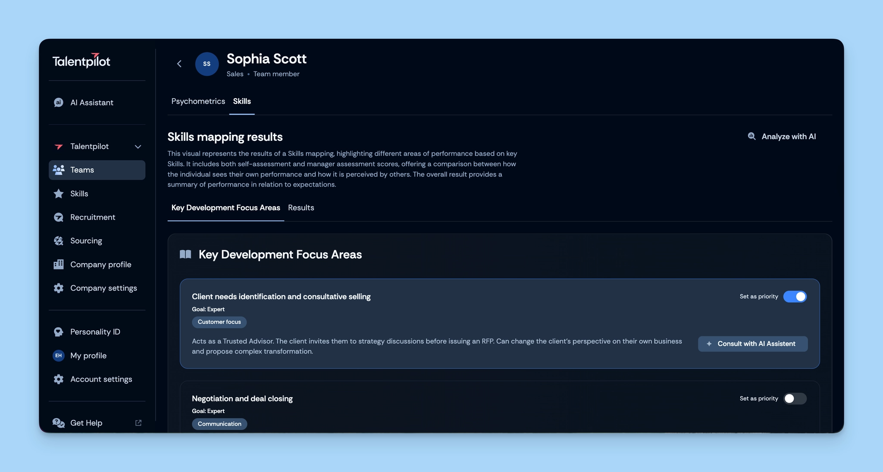Click the Sourcing globe icon

59,241
